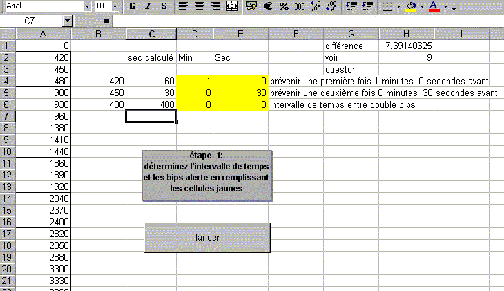Select cell G1 labeled 'différence'

point(351,46)
